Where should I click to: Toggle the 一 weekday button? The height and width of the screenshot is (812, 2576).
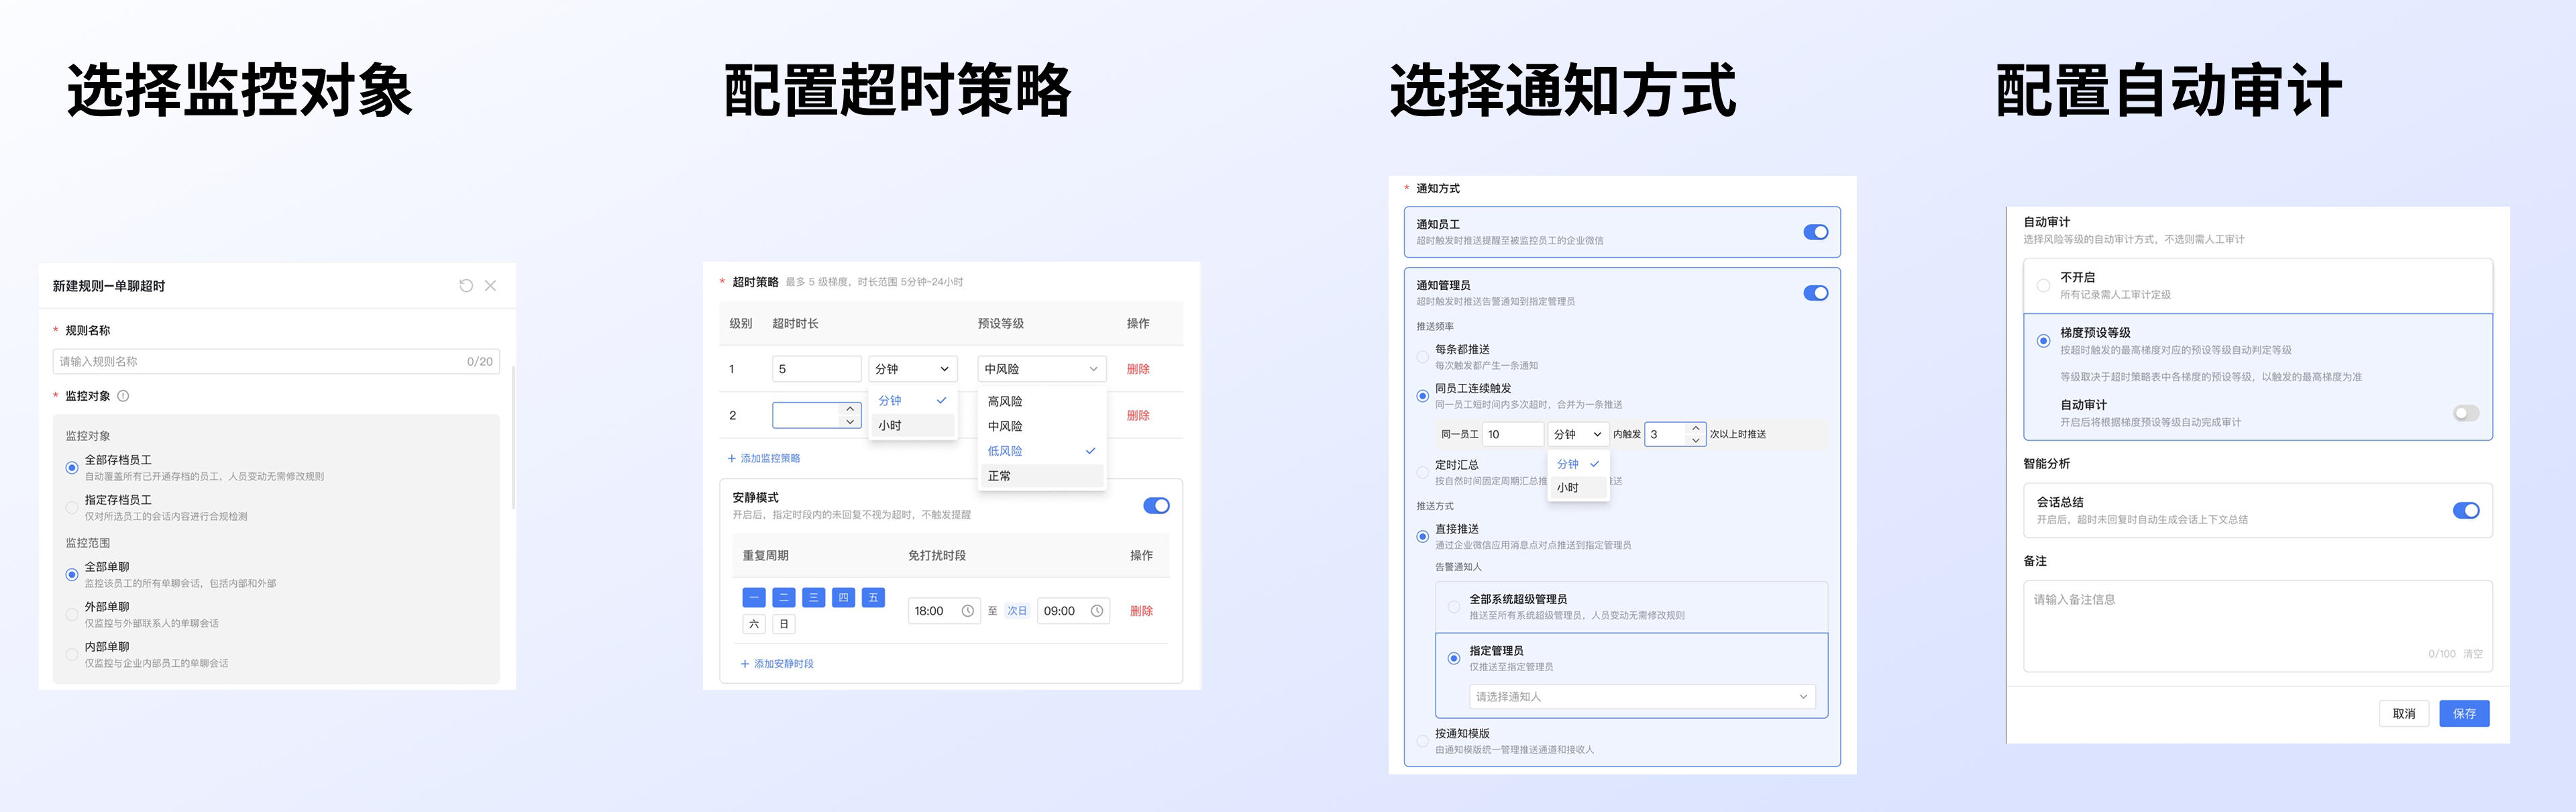coord(754,598)
